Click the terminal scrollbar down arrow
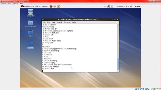The image size is (161, 90). coord(118,71)
